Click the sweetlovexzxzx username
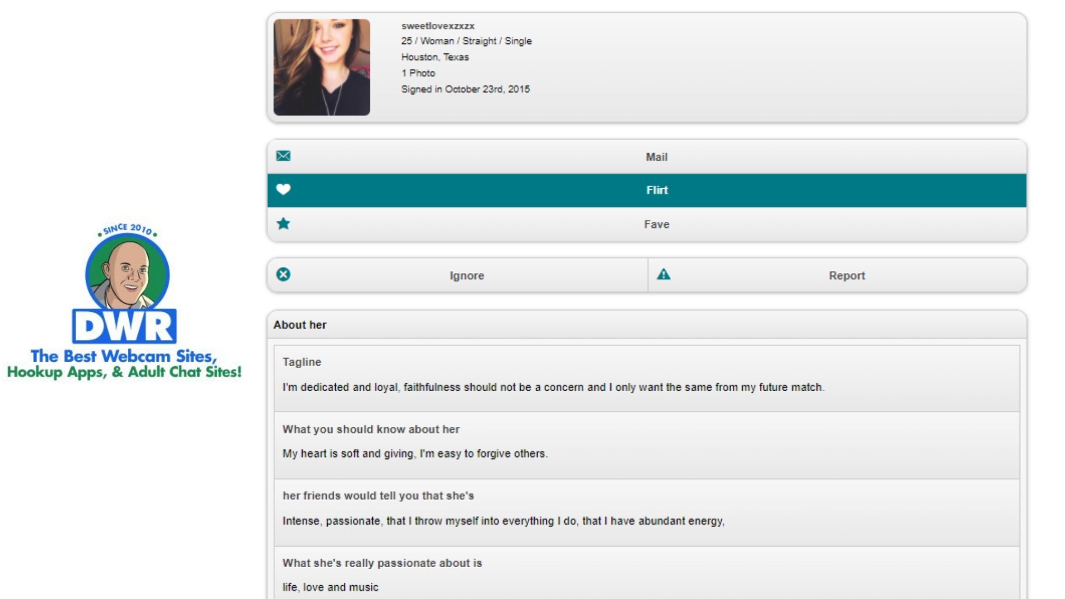This screenshot has height=599, width=1065. [x=437, y=26]
